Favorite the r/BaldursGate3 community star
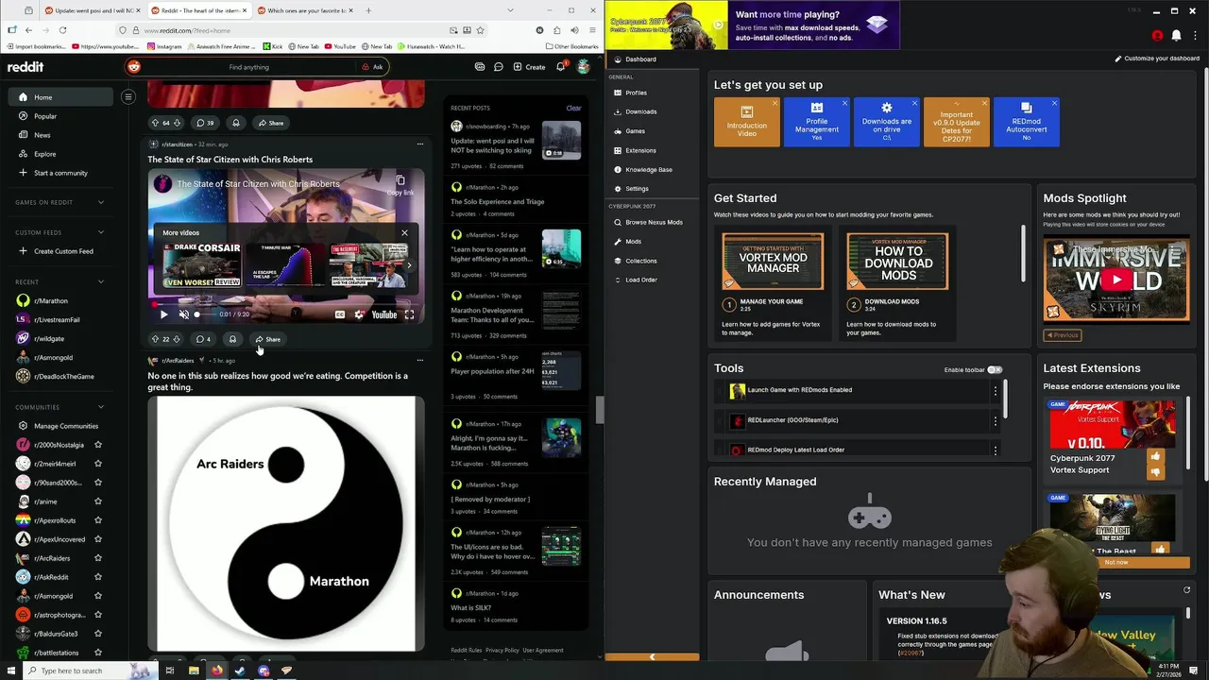The width and height of the screenshot is (1209, 680). [97, 634]
